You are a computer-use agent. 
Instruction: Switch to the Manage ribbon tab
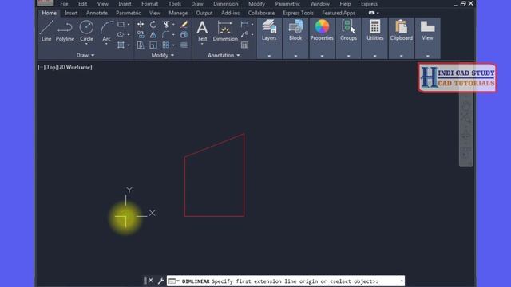tap(178, 13)
